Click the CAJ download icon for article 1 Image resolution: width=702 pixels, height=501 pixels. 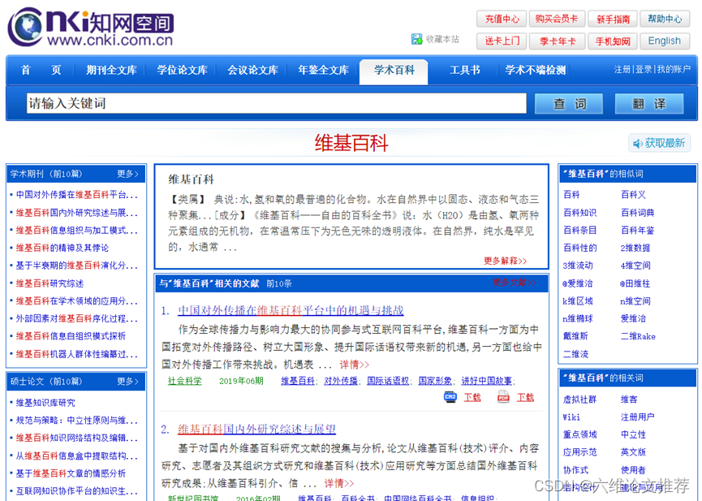click(x=450, y=397)
